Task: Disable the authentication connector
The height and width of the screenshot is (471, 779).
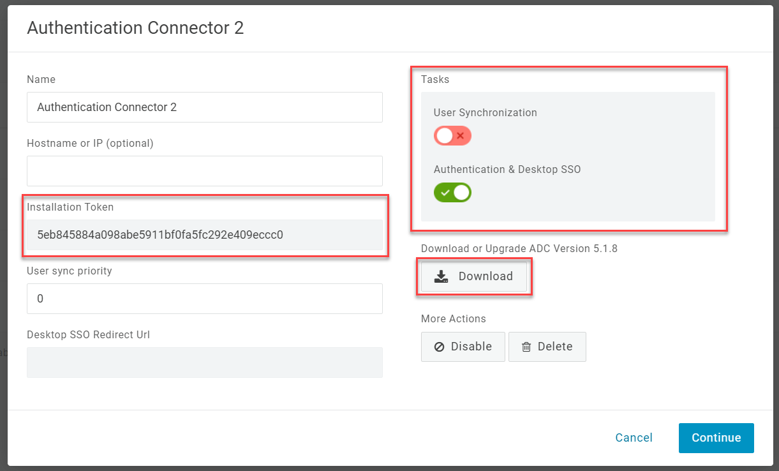Action: click(463, 347)
